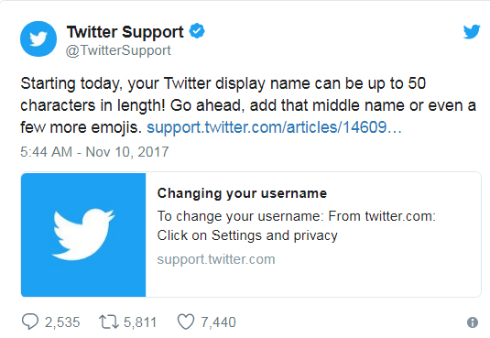490x338 pixels.
Task: Open the @TwitterSupport handle
Action: (x=118, y=50)
